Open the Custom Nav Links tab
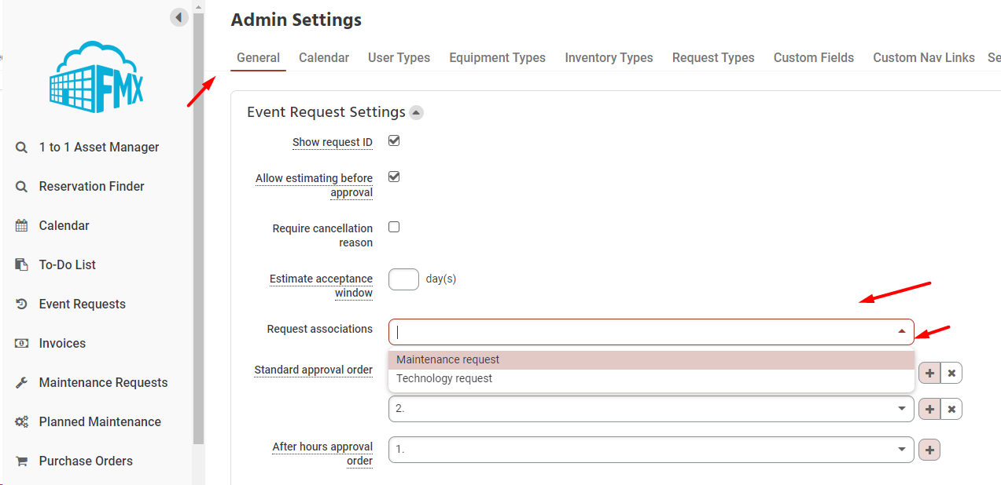Viewport: 1001px width, 485px height. (x=924, y=57)
